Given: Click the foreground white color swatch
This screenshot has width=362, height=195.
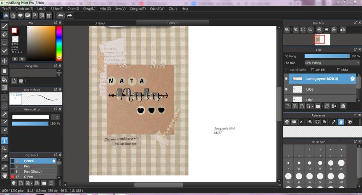Looking at the screenshot, I should tap(14, 30).
